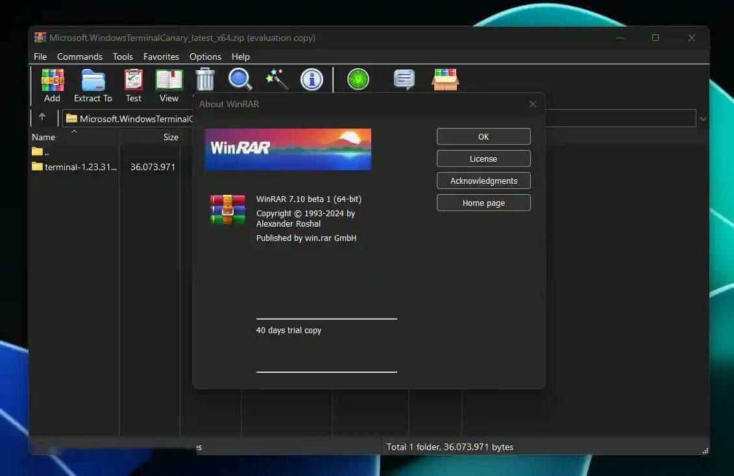The height and width of the screenshot is (476, 734).
Task: Open the Help menu
Action: [x=241, y=56]
